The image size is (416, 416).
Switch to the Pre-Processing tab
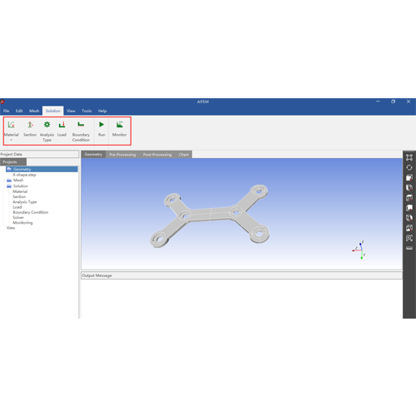[x=122, y=155]
